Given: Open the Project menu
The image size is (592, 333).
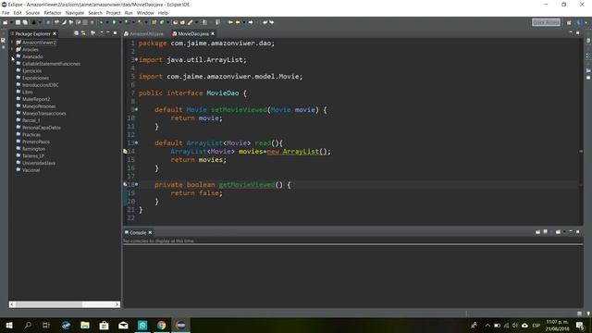Looking at the screenshot, I should [113, 13].
